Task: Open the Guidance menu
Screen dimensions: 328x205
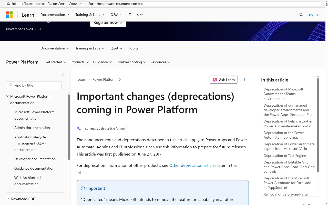Action: (102, 62)
